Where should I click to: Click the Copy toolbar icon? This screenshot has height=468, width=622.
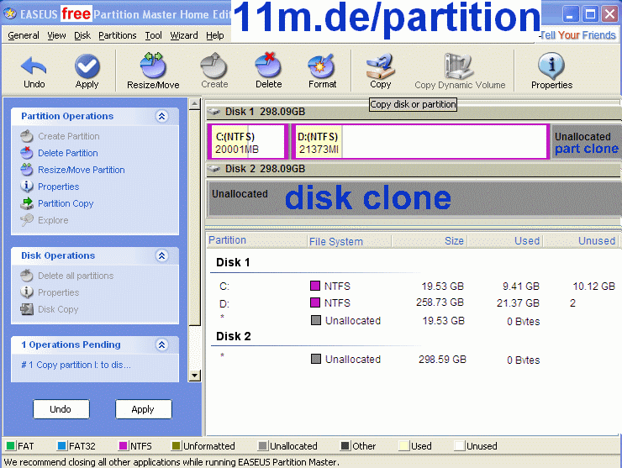[381, 66]
